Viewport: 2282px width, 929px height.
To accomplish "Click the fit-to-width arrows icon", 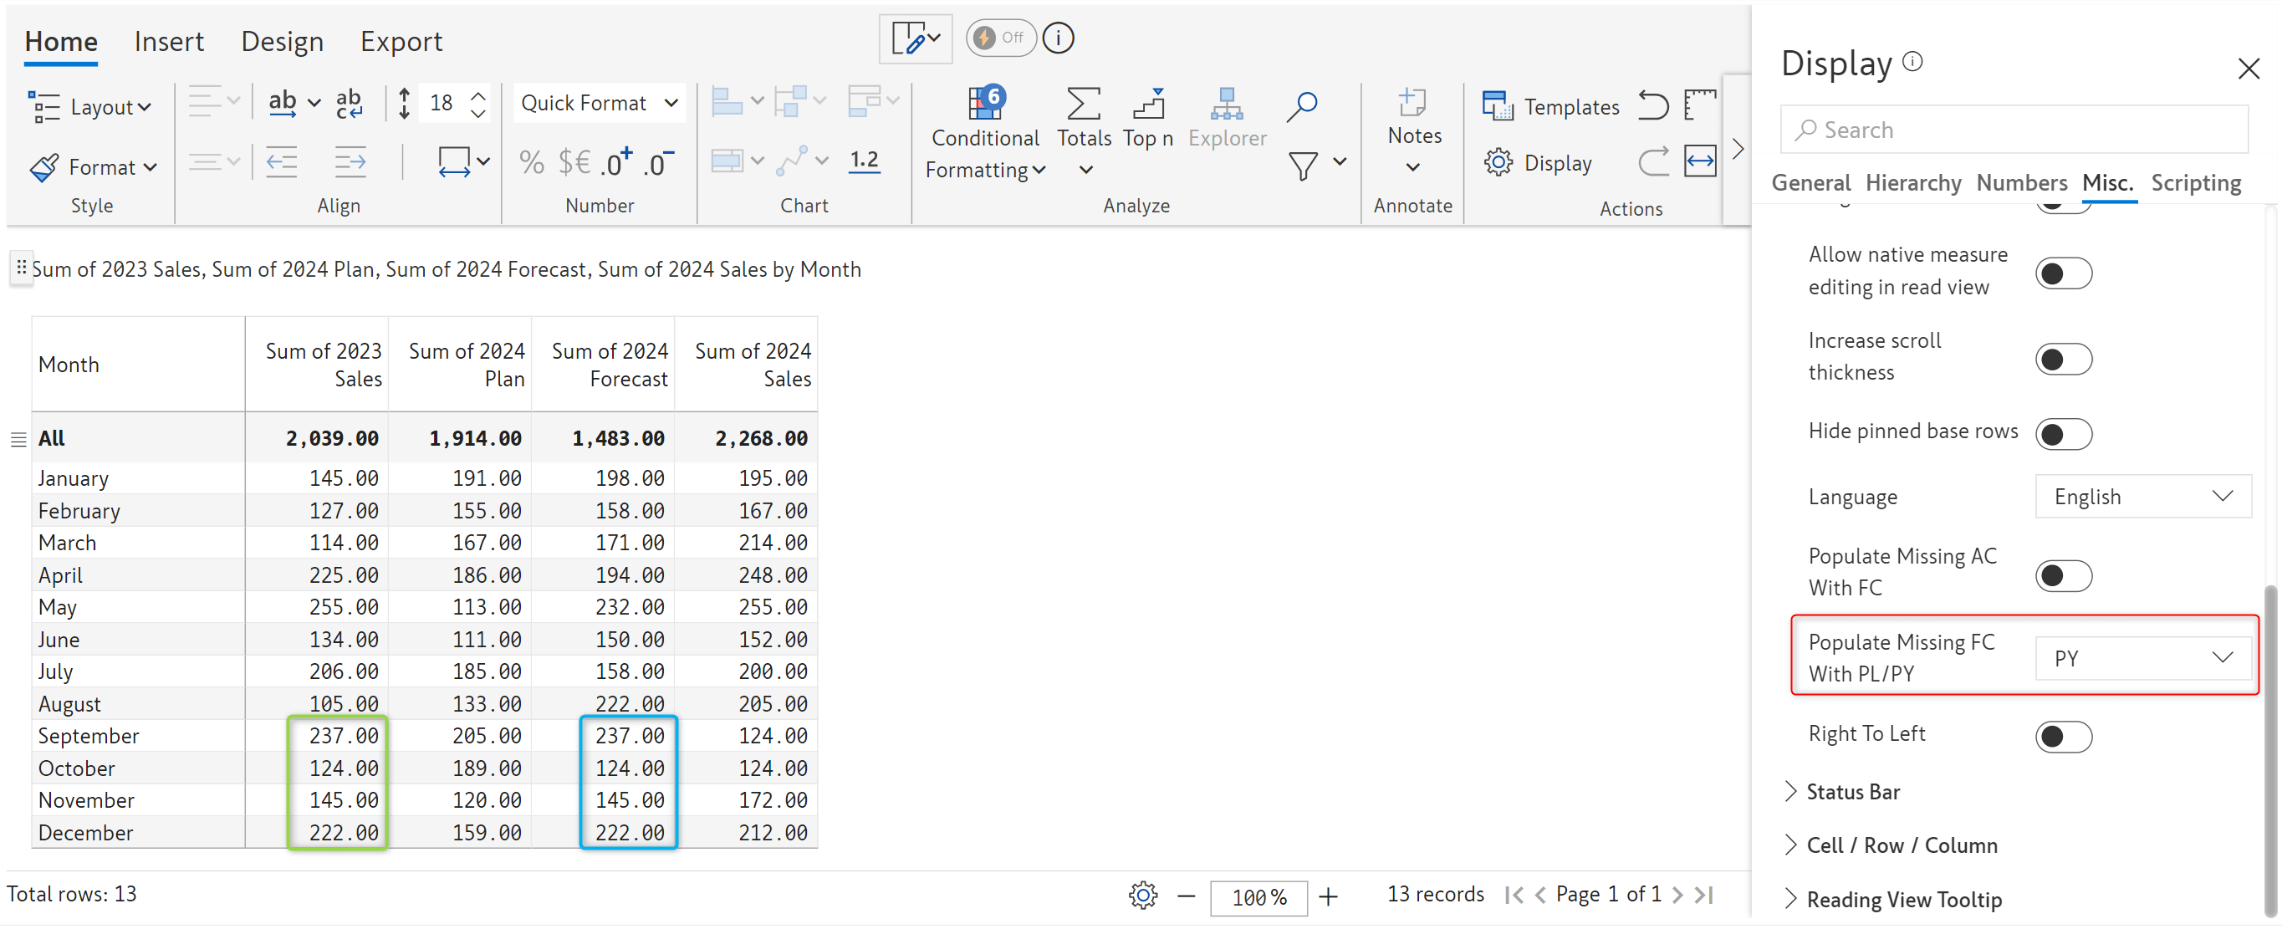I will (1700, 162).
